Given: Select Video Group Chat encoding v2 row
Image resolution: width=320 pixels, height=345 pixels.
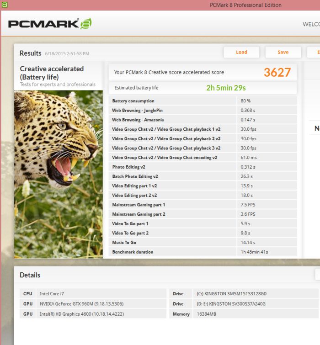Looking at the screenshot, I should click(203, 158).
